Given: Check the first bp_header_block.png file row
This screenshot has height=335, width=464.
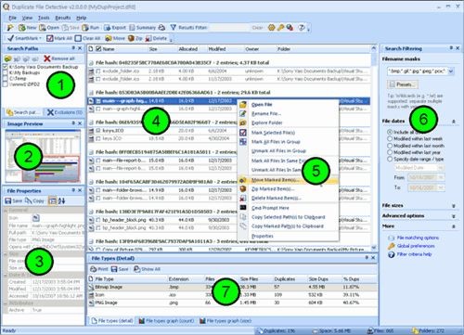Looking at the screenshot, I should coord(98,220).
